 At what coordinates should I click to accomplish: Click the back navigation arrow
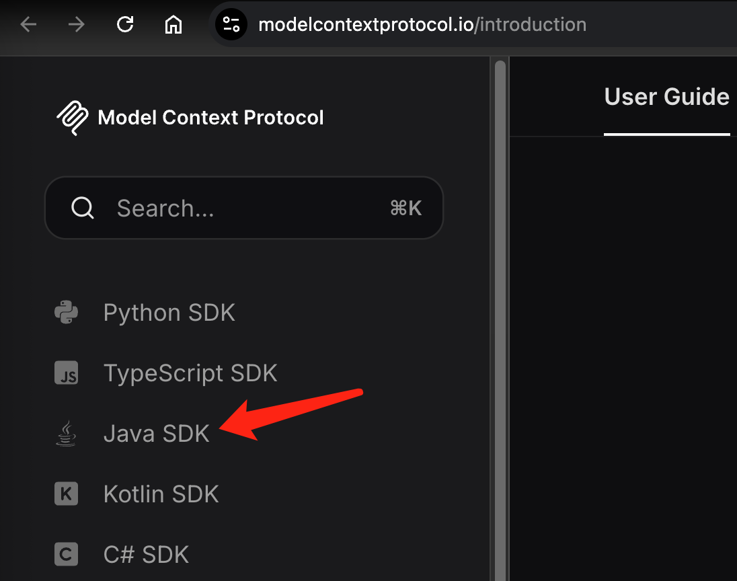[x=28, y=24]
